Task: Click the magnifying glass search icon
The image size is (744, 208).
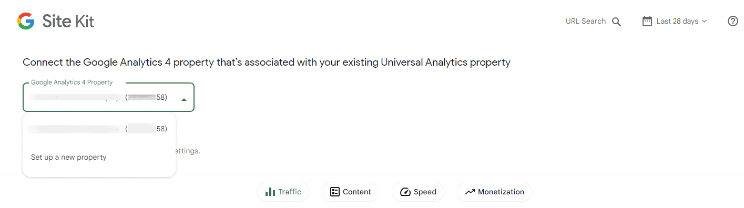Action: click(x=617, y=22)
